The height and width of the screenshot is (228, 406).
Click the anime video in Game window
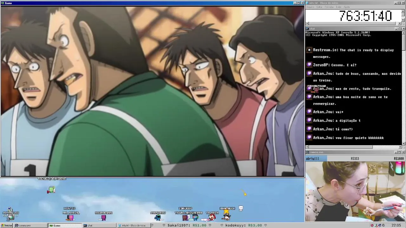(x=152, y=91)
